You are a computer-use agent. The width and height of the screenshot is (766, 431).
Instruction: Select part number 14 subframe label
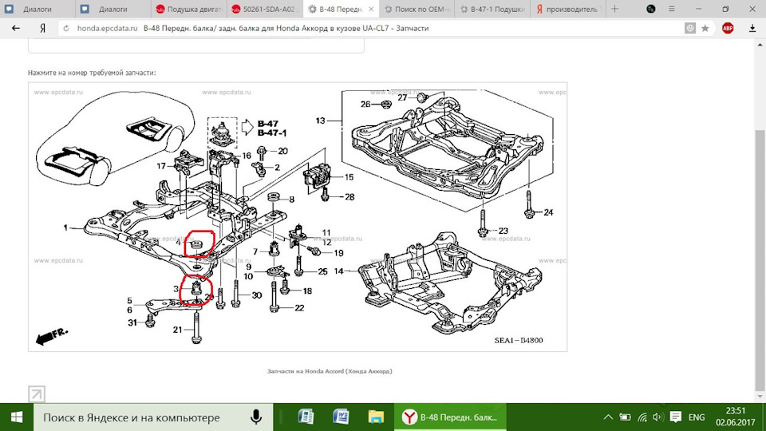338,271
